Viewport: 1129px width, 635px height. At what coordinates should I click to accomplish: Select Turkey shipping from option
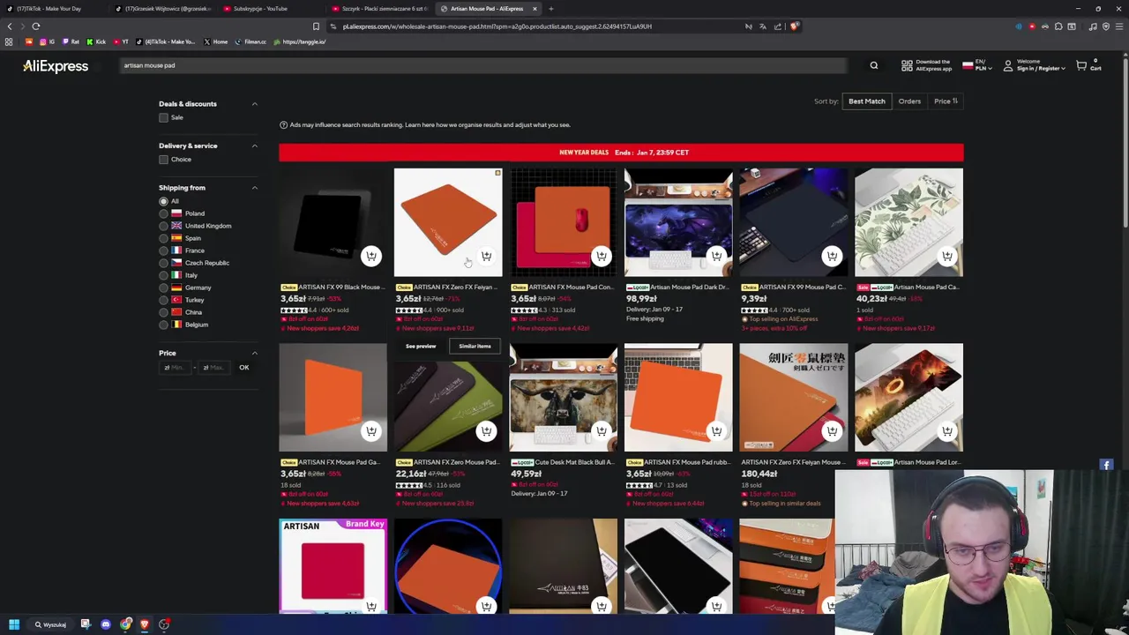pyautogui.click(x=163, y=300)
